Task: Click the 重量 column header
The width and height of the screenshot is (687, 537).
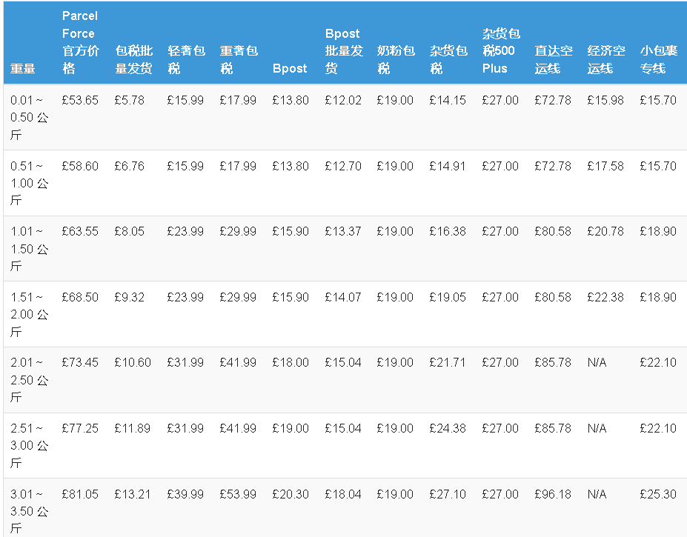Action: pyautogui.click(x=22, y=68)
